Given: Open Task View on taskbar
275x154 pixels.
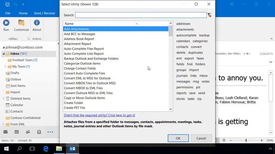Looking at the screenshot, I should (32, 148).
